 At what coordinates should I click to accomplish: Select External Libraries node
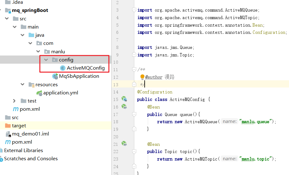coord(24,151)
